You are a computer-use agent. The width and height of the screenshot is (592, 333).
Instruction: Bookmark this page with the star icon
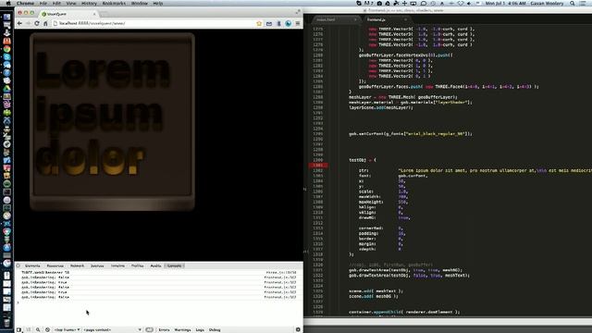(x=259, y=23)
